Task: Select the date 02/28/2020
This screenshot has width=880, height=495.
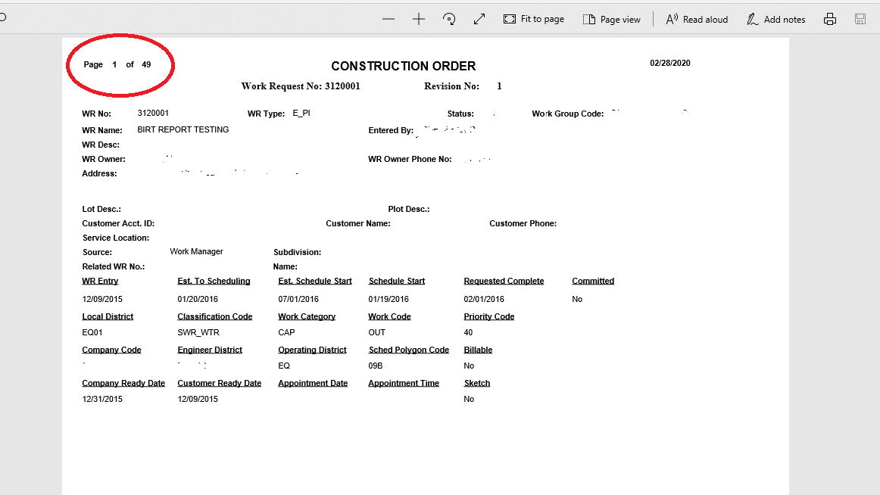Action: [x=670, y=63]
